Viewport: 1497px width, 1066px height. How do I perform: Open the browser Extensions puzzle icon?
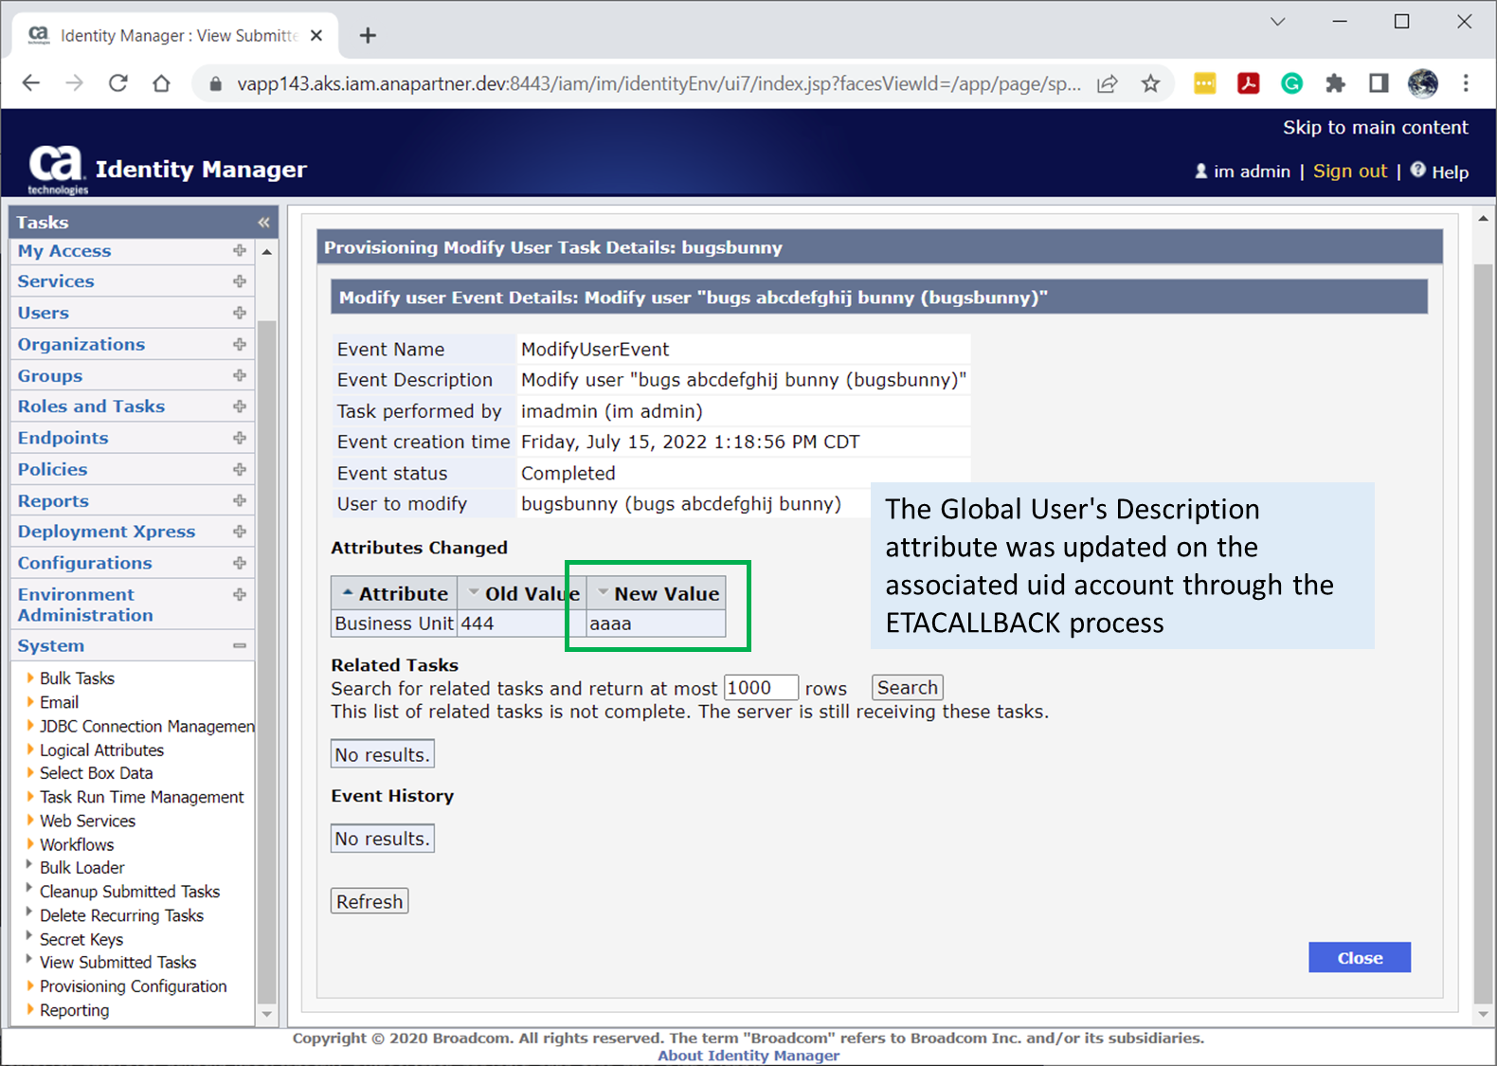pyautogui.click(x=1335, y=84)
